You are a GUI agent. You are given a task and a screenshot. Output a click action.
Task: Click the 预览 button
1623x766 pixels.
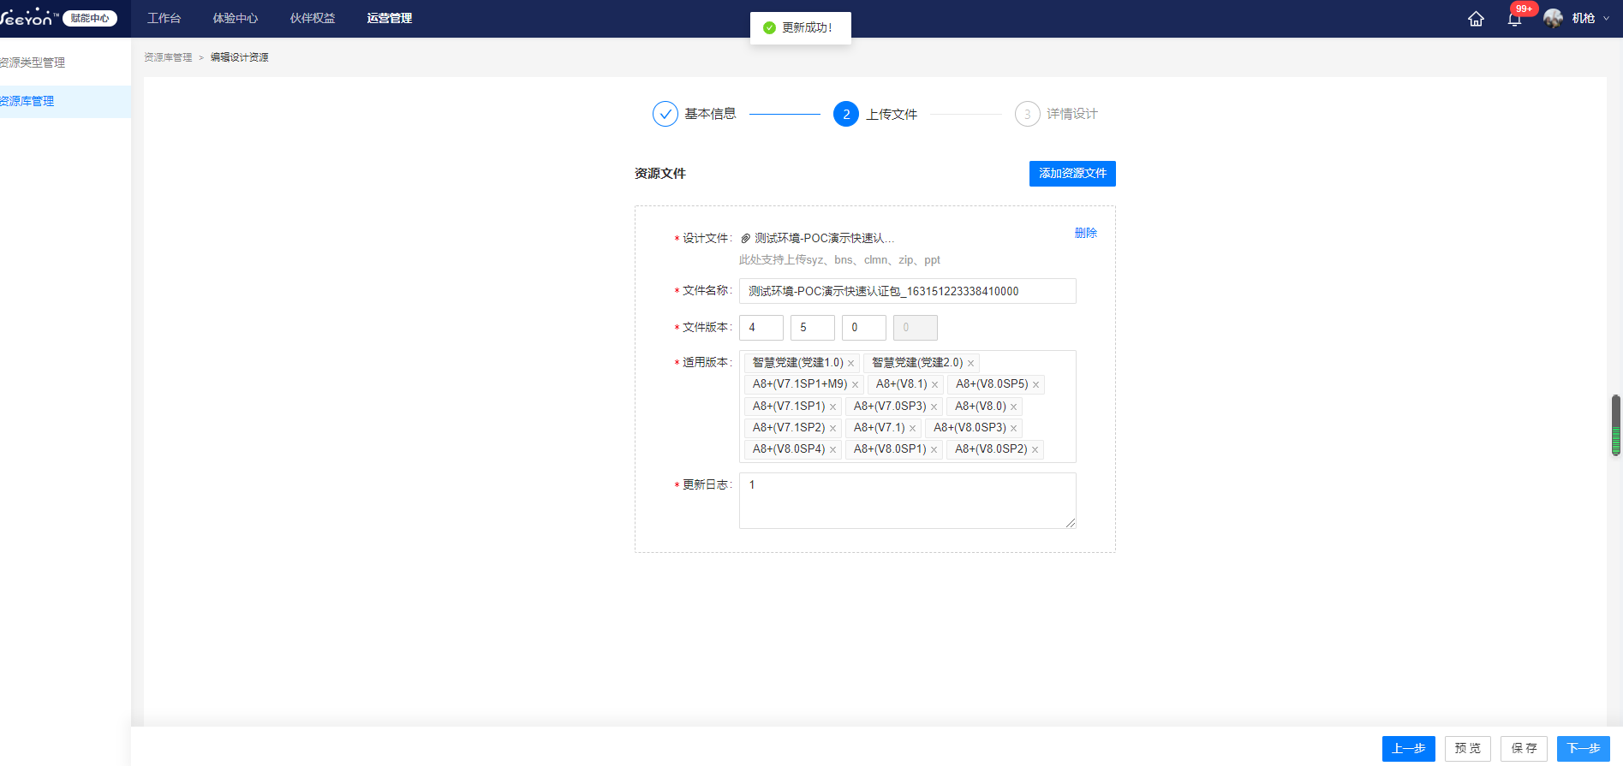click(x=1468, y=748)
